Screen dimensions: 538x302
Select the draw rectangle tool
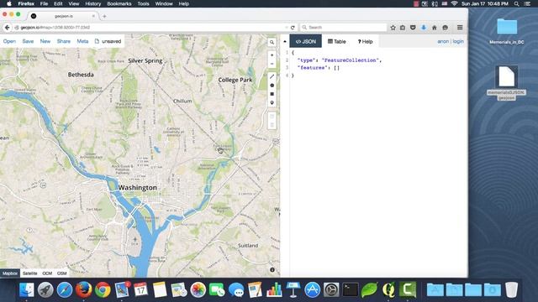pyautogui.click(x=272, y=94)
